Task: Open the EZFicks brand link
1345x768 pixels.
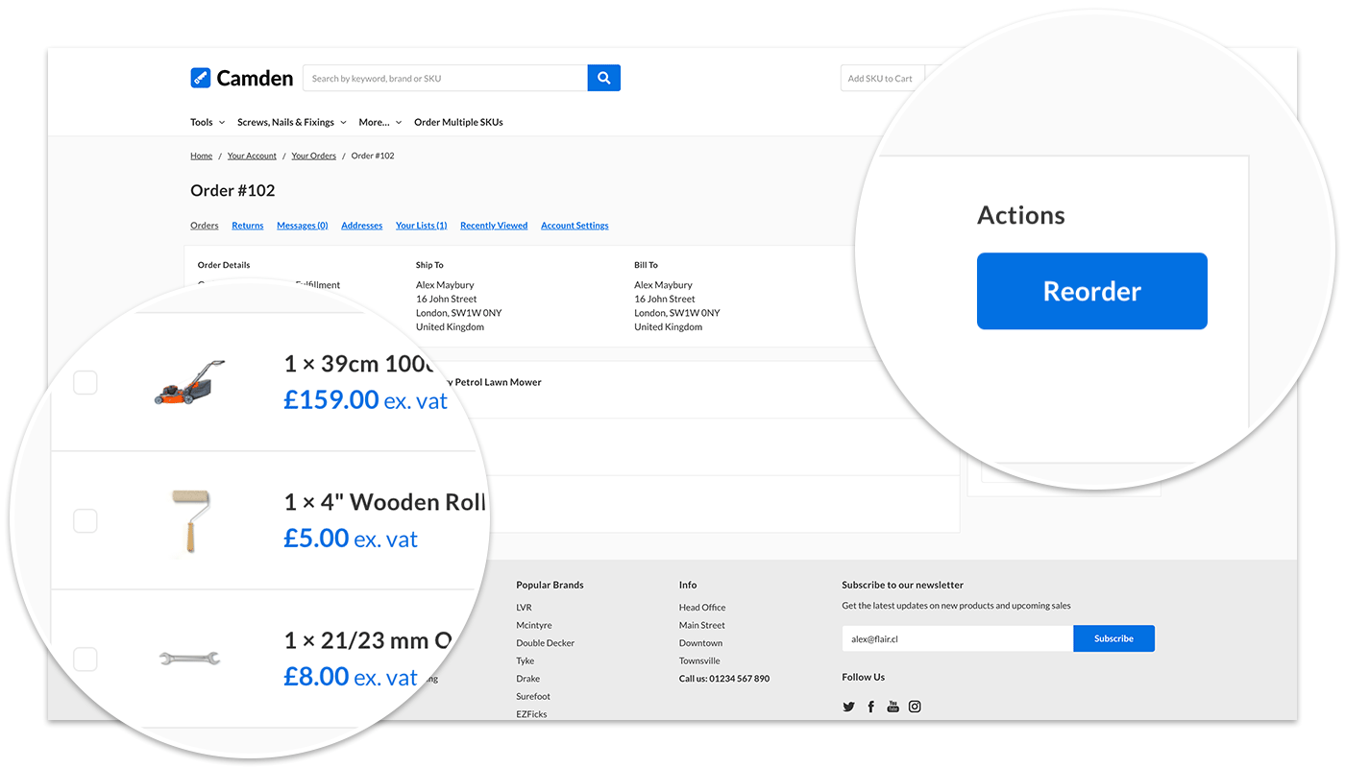Action: click(x=531, y=714)
